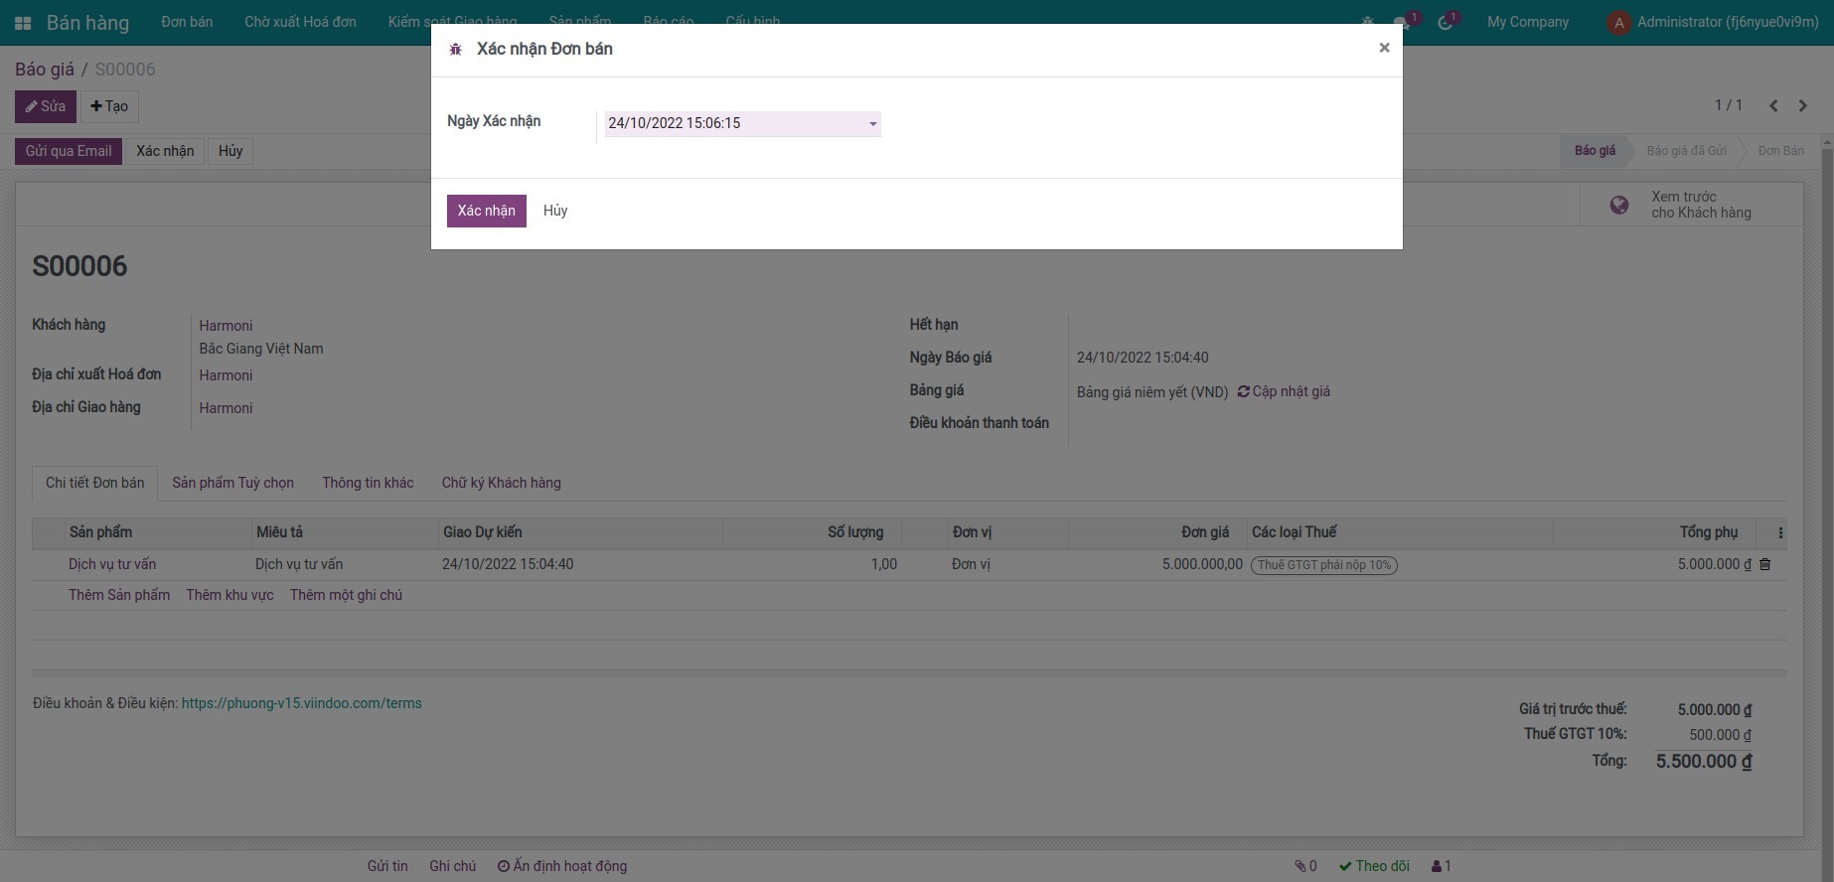Open the terms and conditions link
The width and height of the screenshot is (1834, 882).
pyautogui.click(x=301, y=703)
